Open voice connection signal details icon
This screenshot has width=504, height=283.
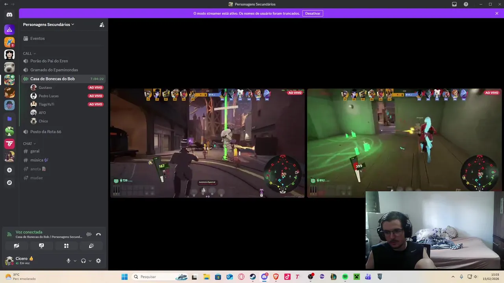tap(9, 234)
